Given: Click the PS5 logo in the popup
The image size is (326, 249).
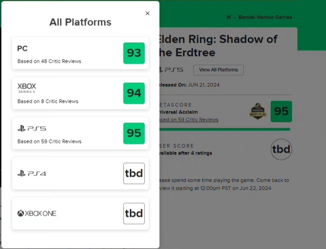Looking at the screenshot, I should pos(32,129).
